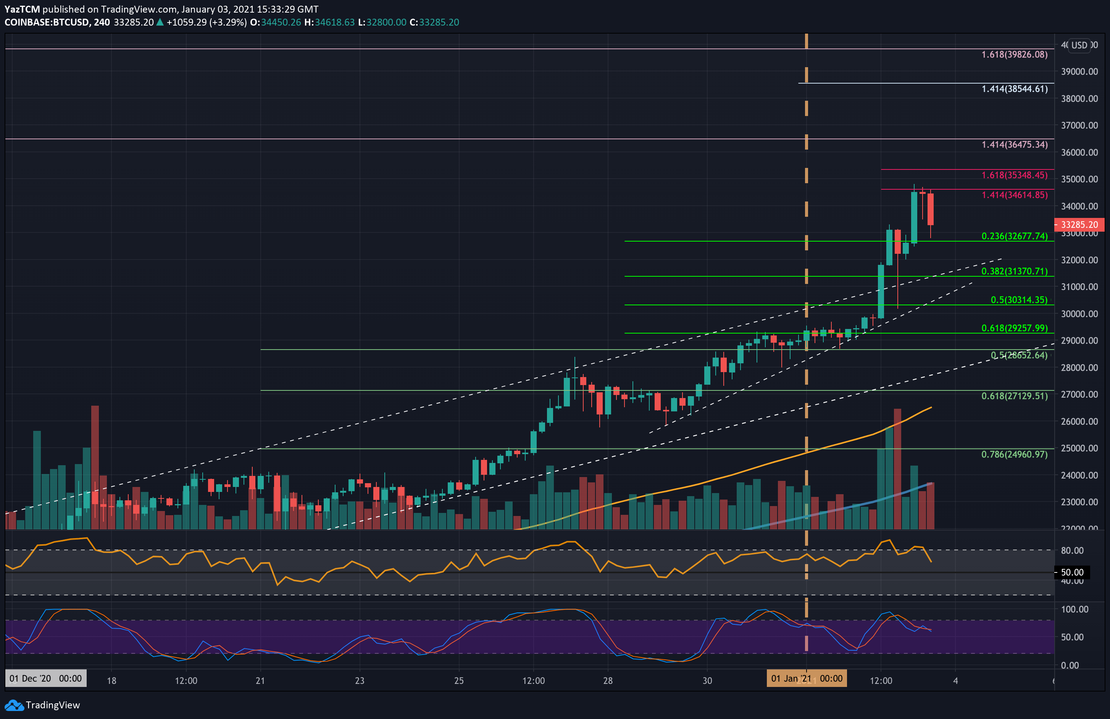This screenshot has height=719, width=1110.
Task: Click the TradingView logo icon
Action: [14, 705]
